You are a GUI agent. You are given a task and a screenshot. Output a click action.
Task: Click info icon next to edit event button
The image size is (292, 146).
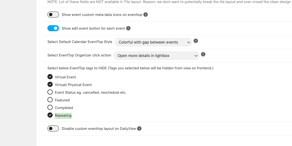(x=128, y=28)
